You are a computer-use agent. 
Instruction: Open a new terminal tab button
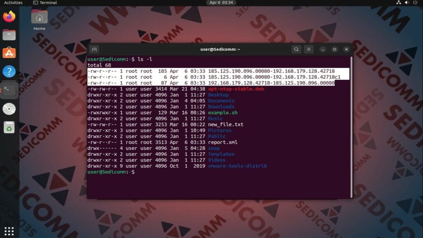point(94,50)
